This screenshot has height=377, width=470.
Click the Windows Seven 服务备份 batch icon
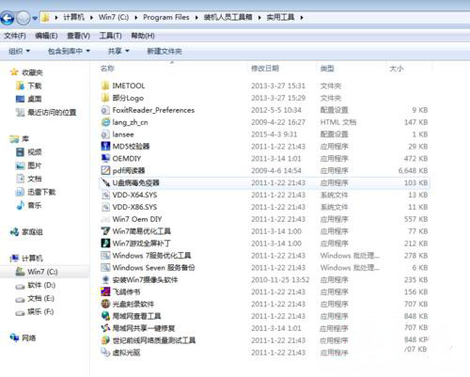(x=105, y=268)
